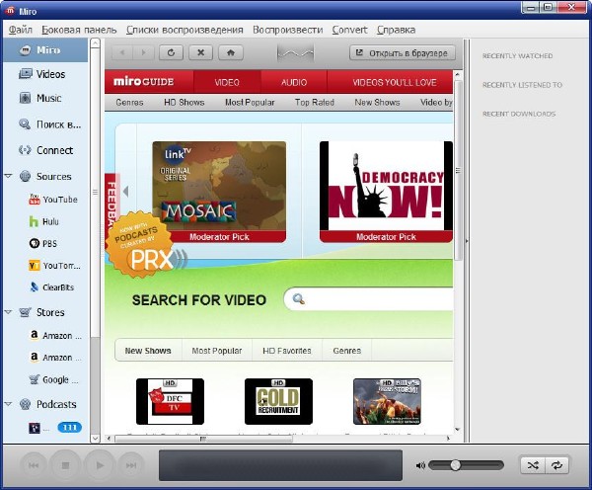Open the PBS source
The width and height of the screenshot is (592, 490).
pos(50,243)
